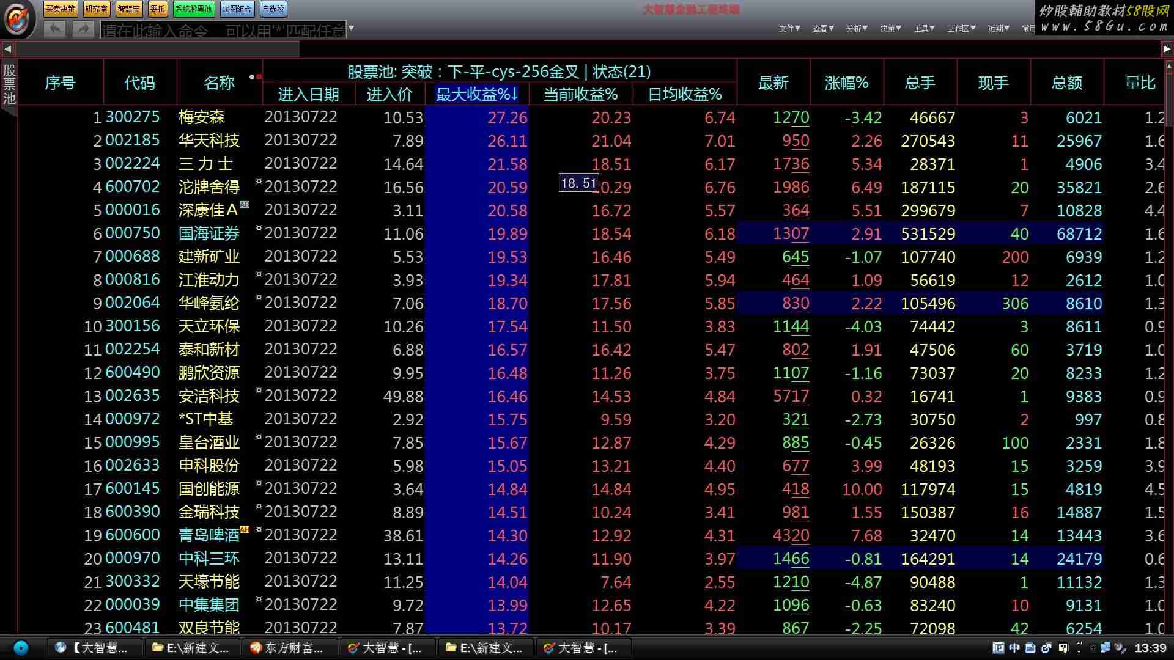Open first E:\新建文... folder taskbar item
The image size is (1174, 660).
point(192,648)
